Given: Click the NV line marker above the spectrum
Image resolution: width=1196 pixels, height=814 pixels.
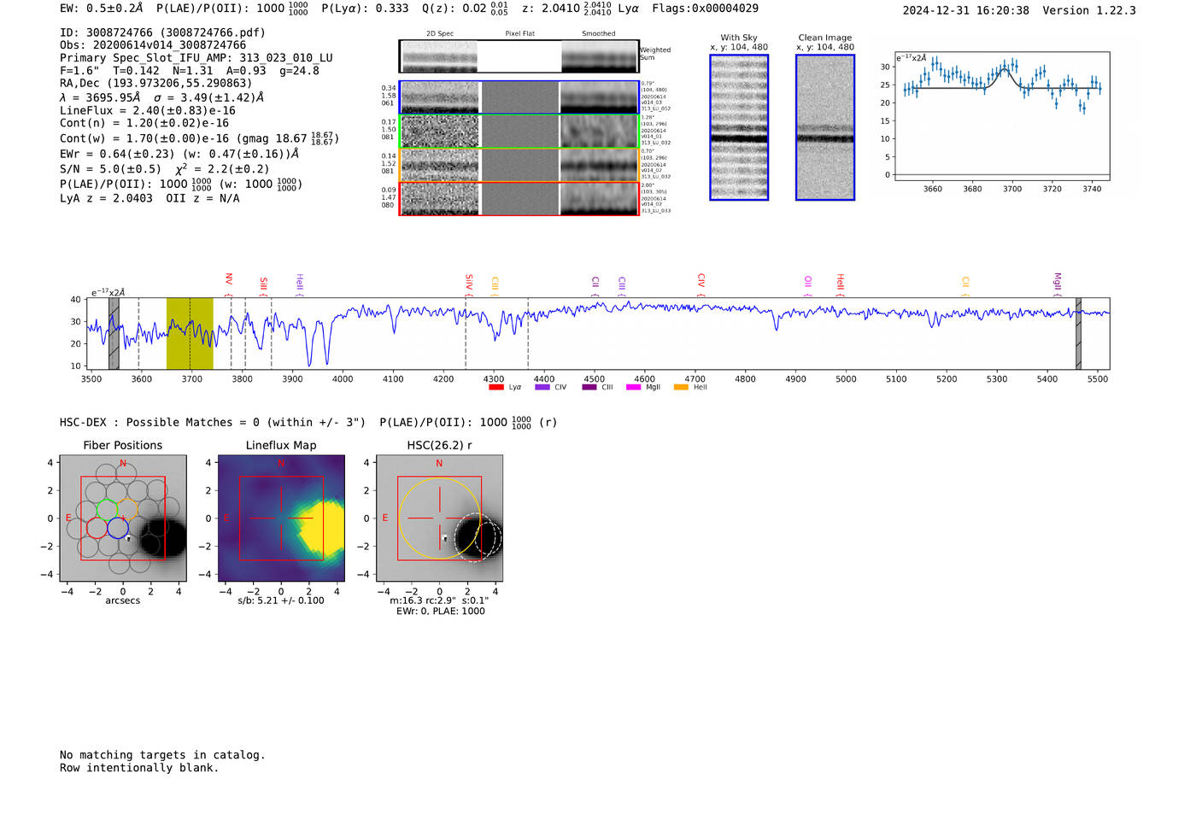Looking at the screenshot, I should (x=229, y=283).
